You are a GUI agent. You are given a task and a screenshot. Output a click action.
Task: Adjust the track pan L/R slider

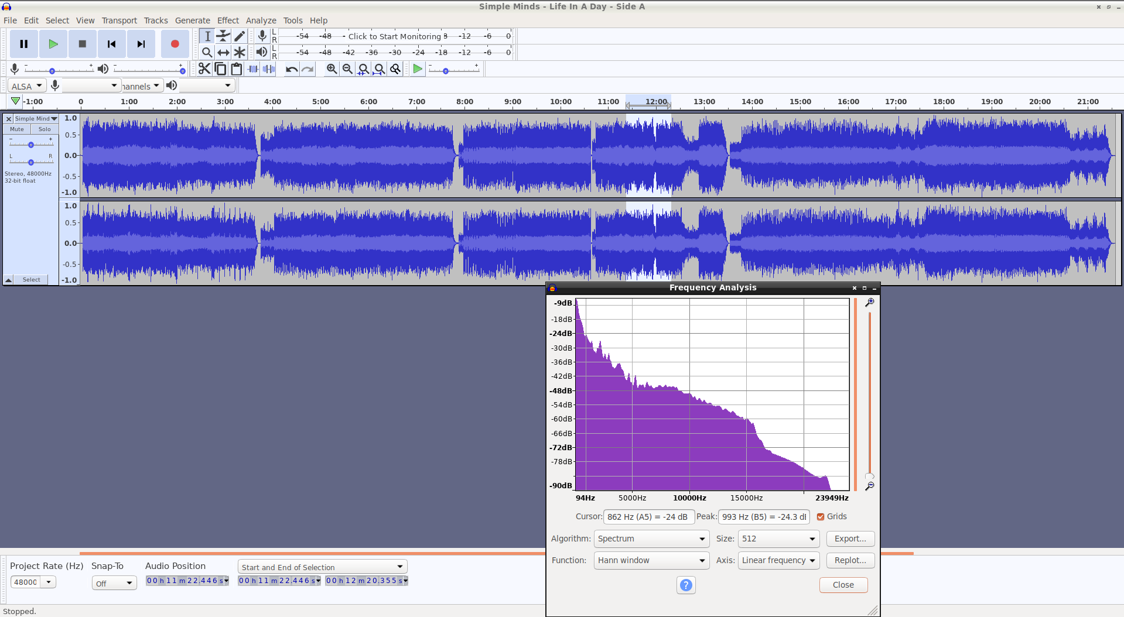point(31,162)
